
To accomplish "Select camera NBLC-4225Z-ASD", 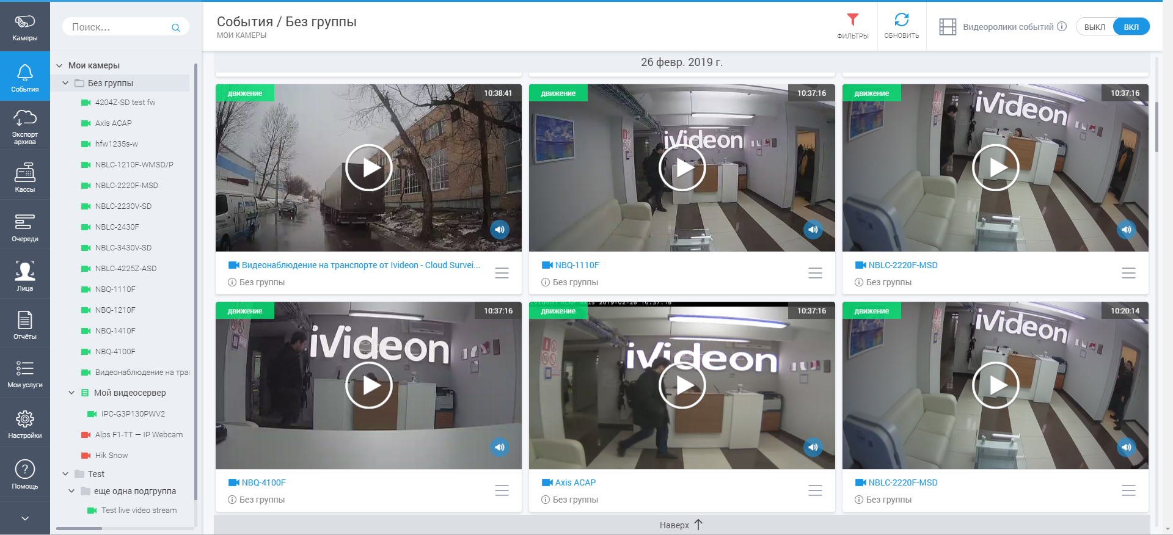I will [126, 269].
